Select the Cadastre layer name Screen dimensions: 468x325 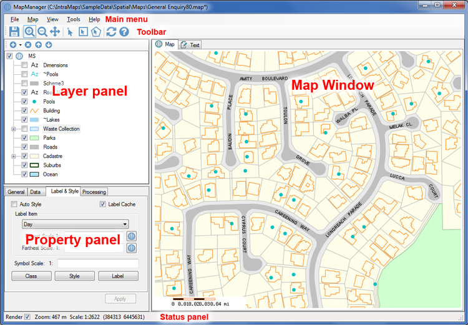pos(52,156)
